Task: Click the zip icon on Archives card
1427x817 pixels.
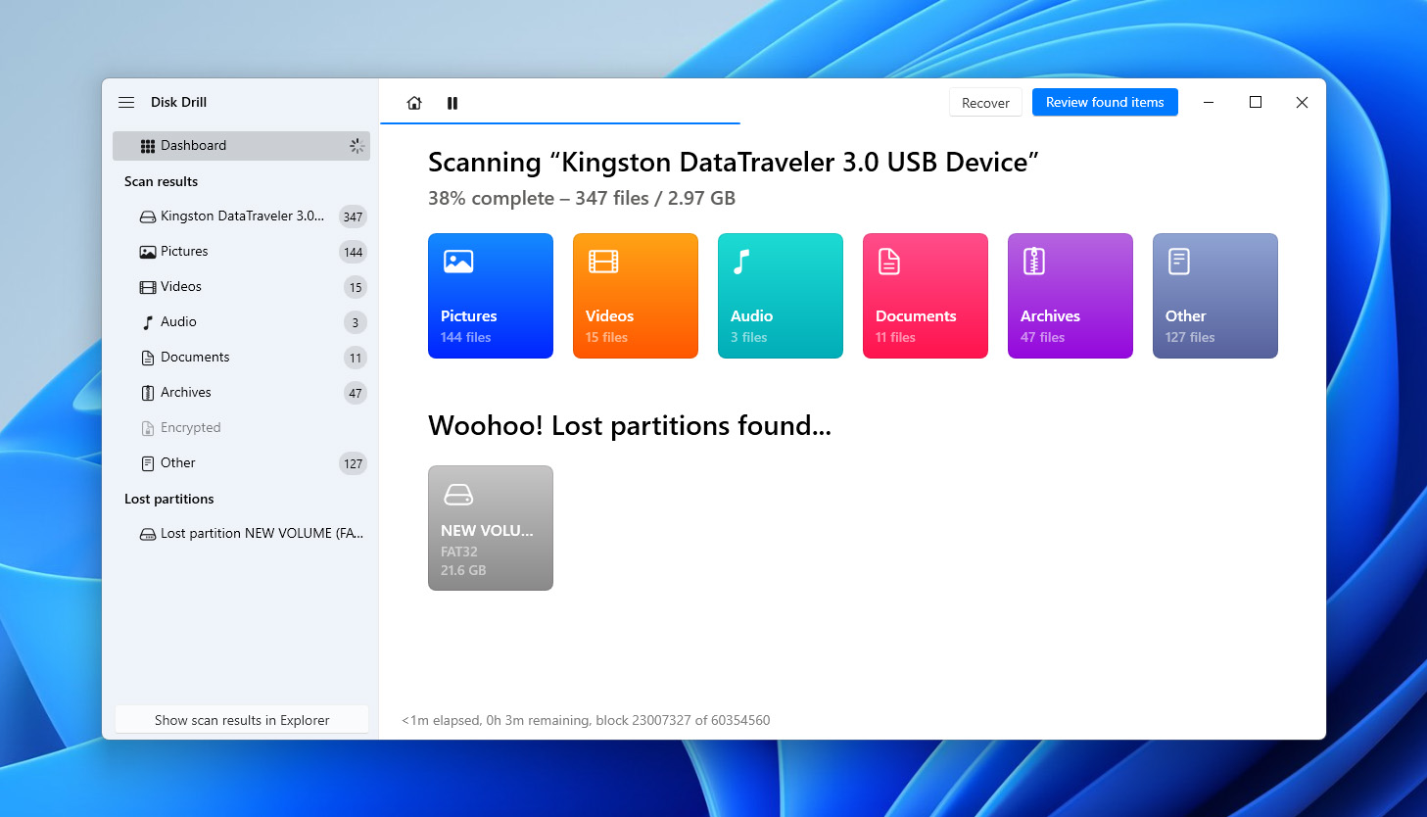Action: pos(1034,262)
